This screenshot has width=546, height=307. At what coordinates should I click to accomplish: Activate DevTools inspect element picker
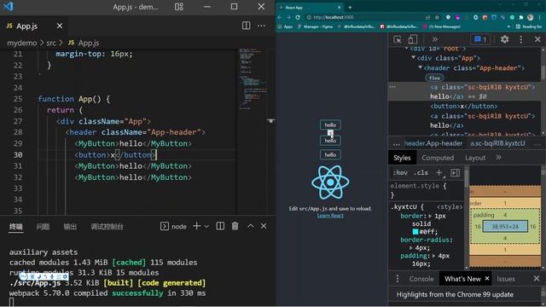[398, 39]
